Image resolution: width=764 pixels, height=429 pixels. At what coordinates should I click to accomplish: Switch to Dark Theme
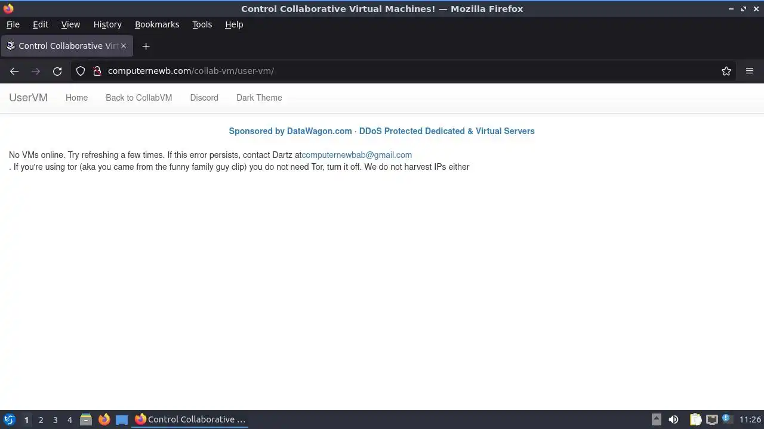pyautogui.click(x=259, y=98)
